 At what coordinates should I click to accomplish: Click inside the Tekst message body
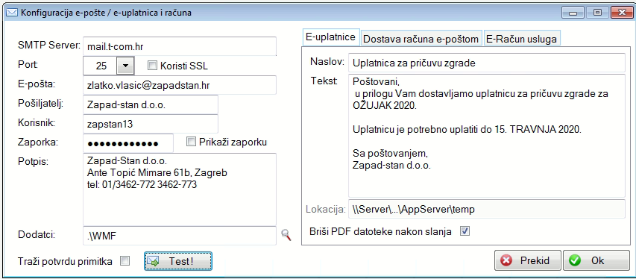click(x=486, y=136)
